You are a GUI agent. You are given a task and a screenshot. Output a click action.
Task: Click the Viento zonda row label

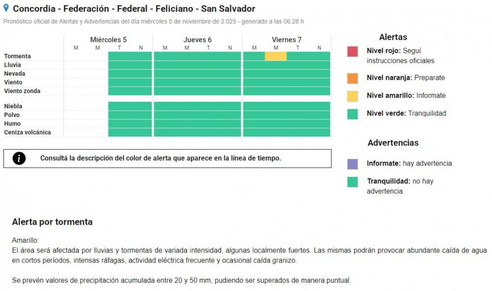[x=23, y=91]
